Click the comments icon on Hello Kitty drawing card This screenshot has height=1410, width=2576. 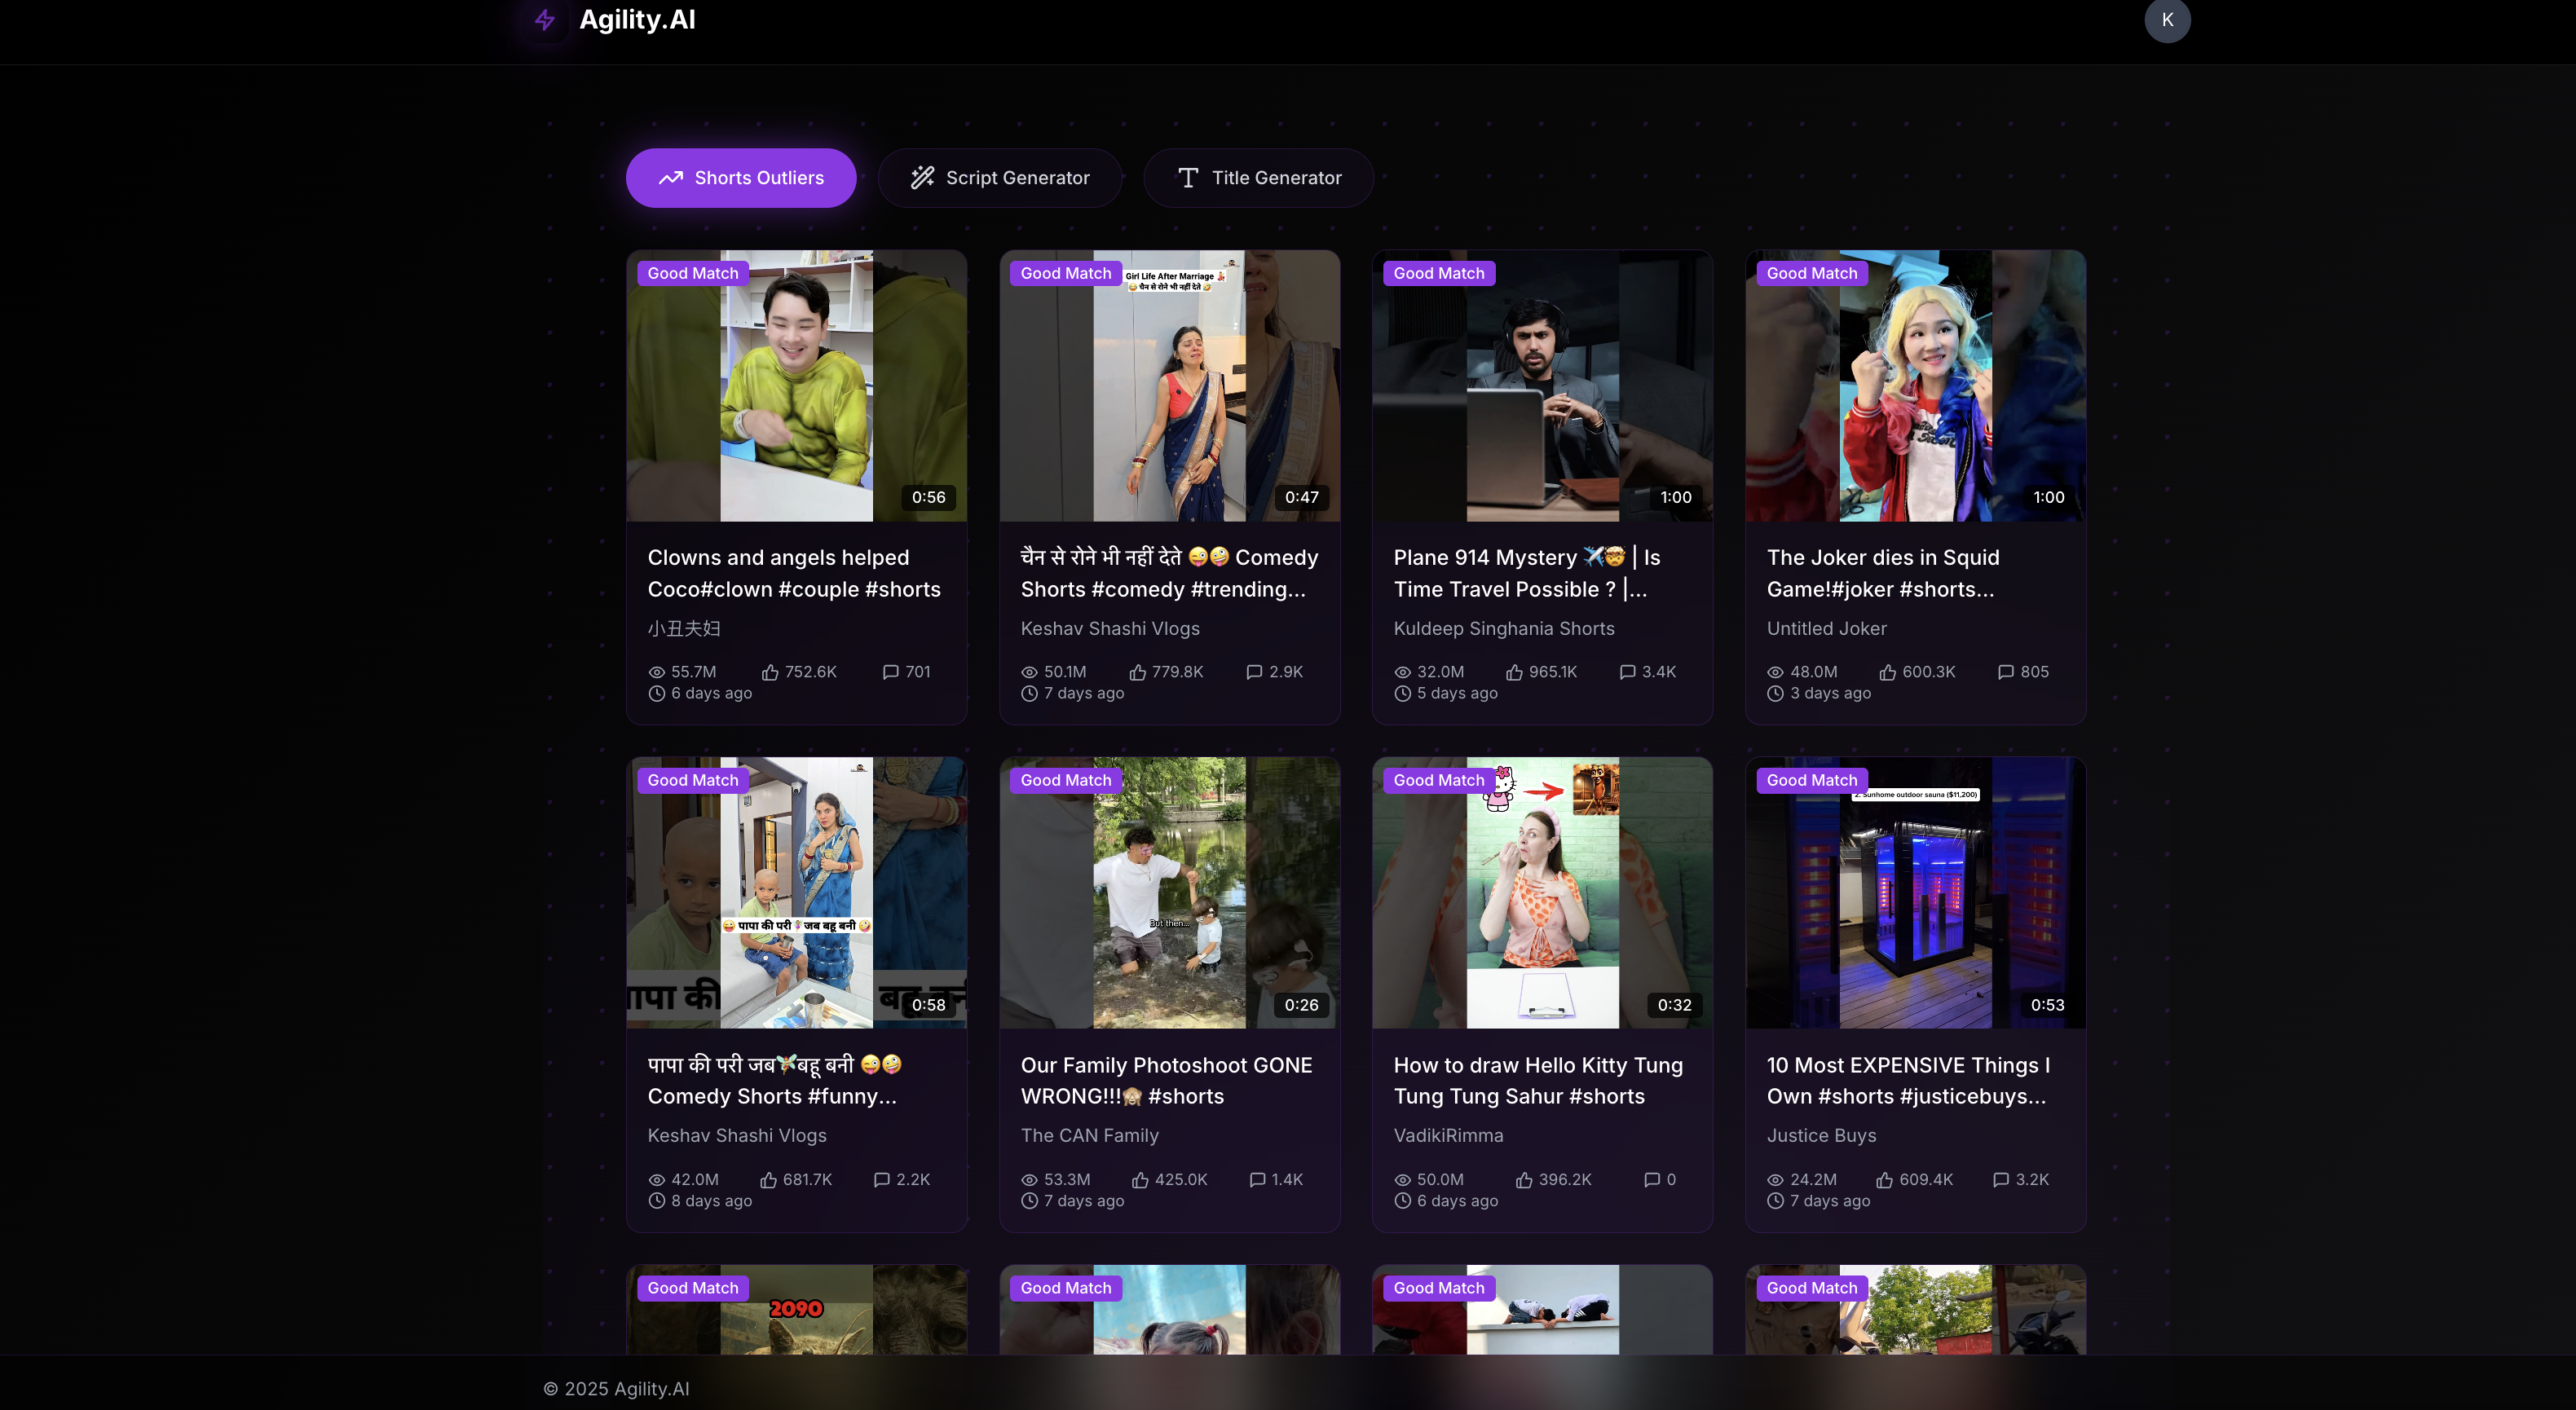pyautogui.click(x=1652, y=1180)
